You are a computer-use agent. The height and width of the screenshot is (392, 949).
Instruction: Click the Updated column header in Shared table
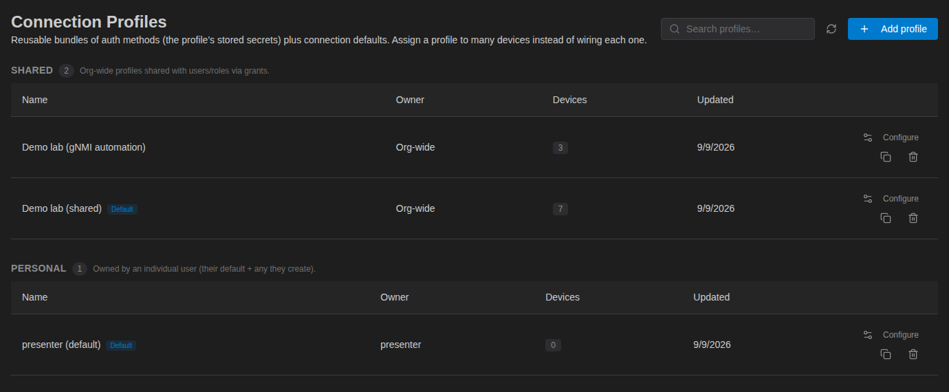tap(715, 100)
